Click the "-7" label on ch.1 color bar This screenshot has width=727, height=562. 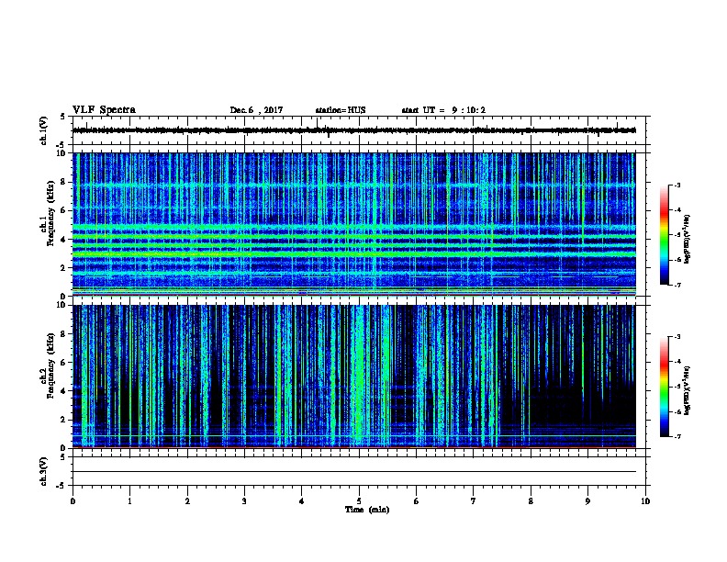[677, 285]
